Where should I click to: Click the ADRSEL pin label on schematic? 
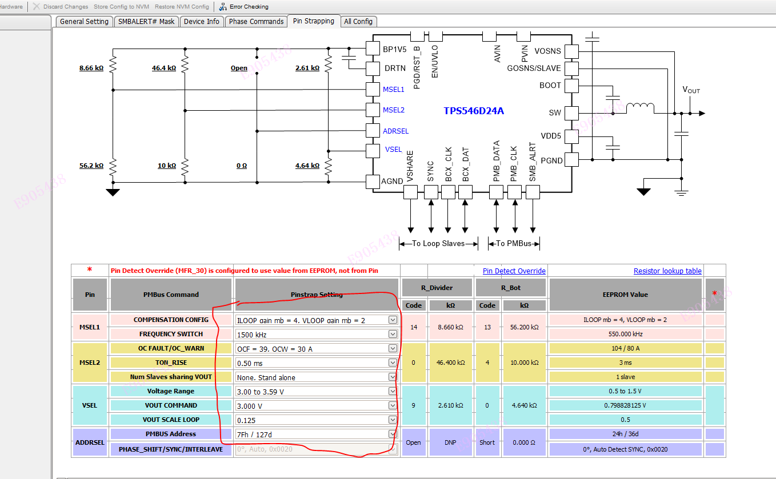pos(395,131)
